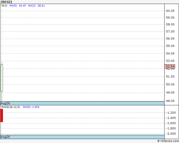Click the 56.00 price axis label

170,38
